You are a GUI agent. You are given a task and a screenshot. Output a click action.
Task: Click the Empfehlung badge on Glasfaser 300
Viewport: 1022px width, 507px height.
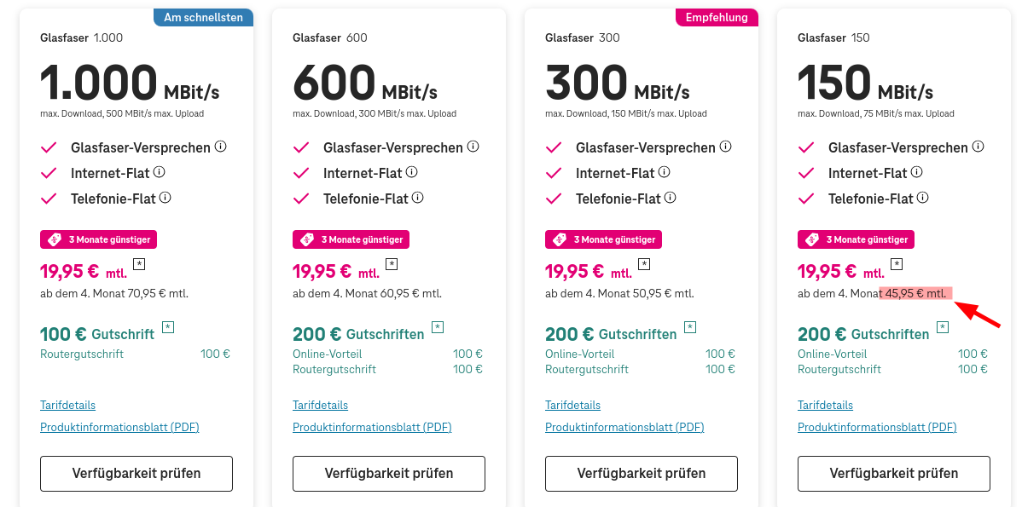tap(717, 18)
